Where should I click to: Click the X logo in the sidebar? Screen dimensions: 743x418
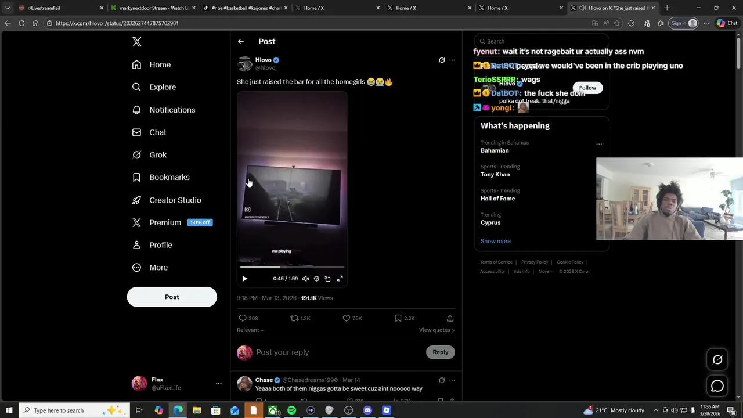click(x=137, y=42)
